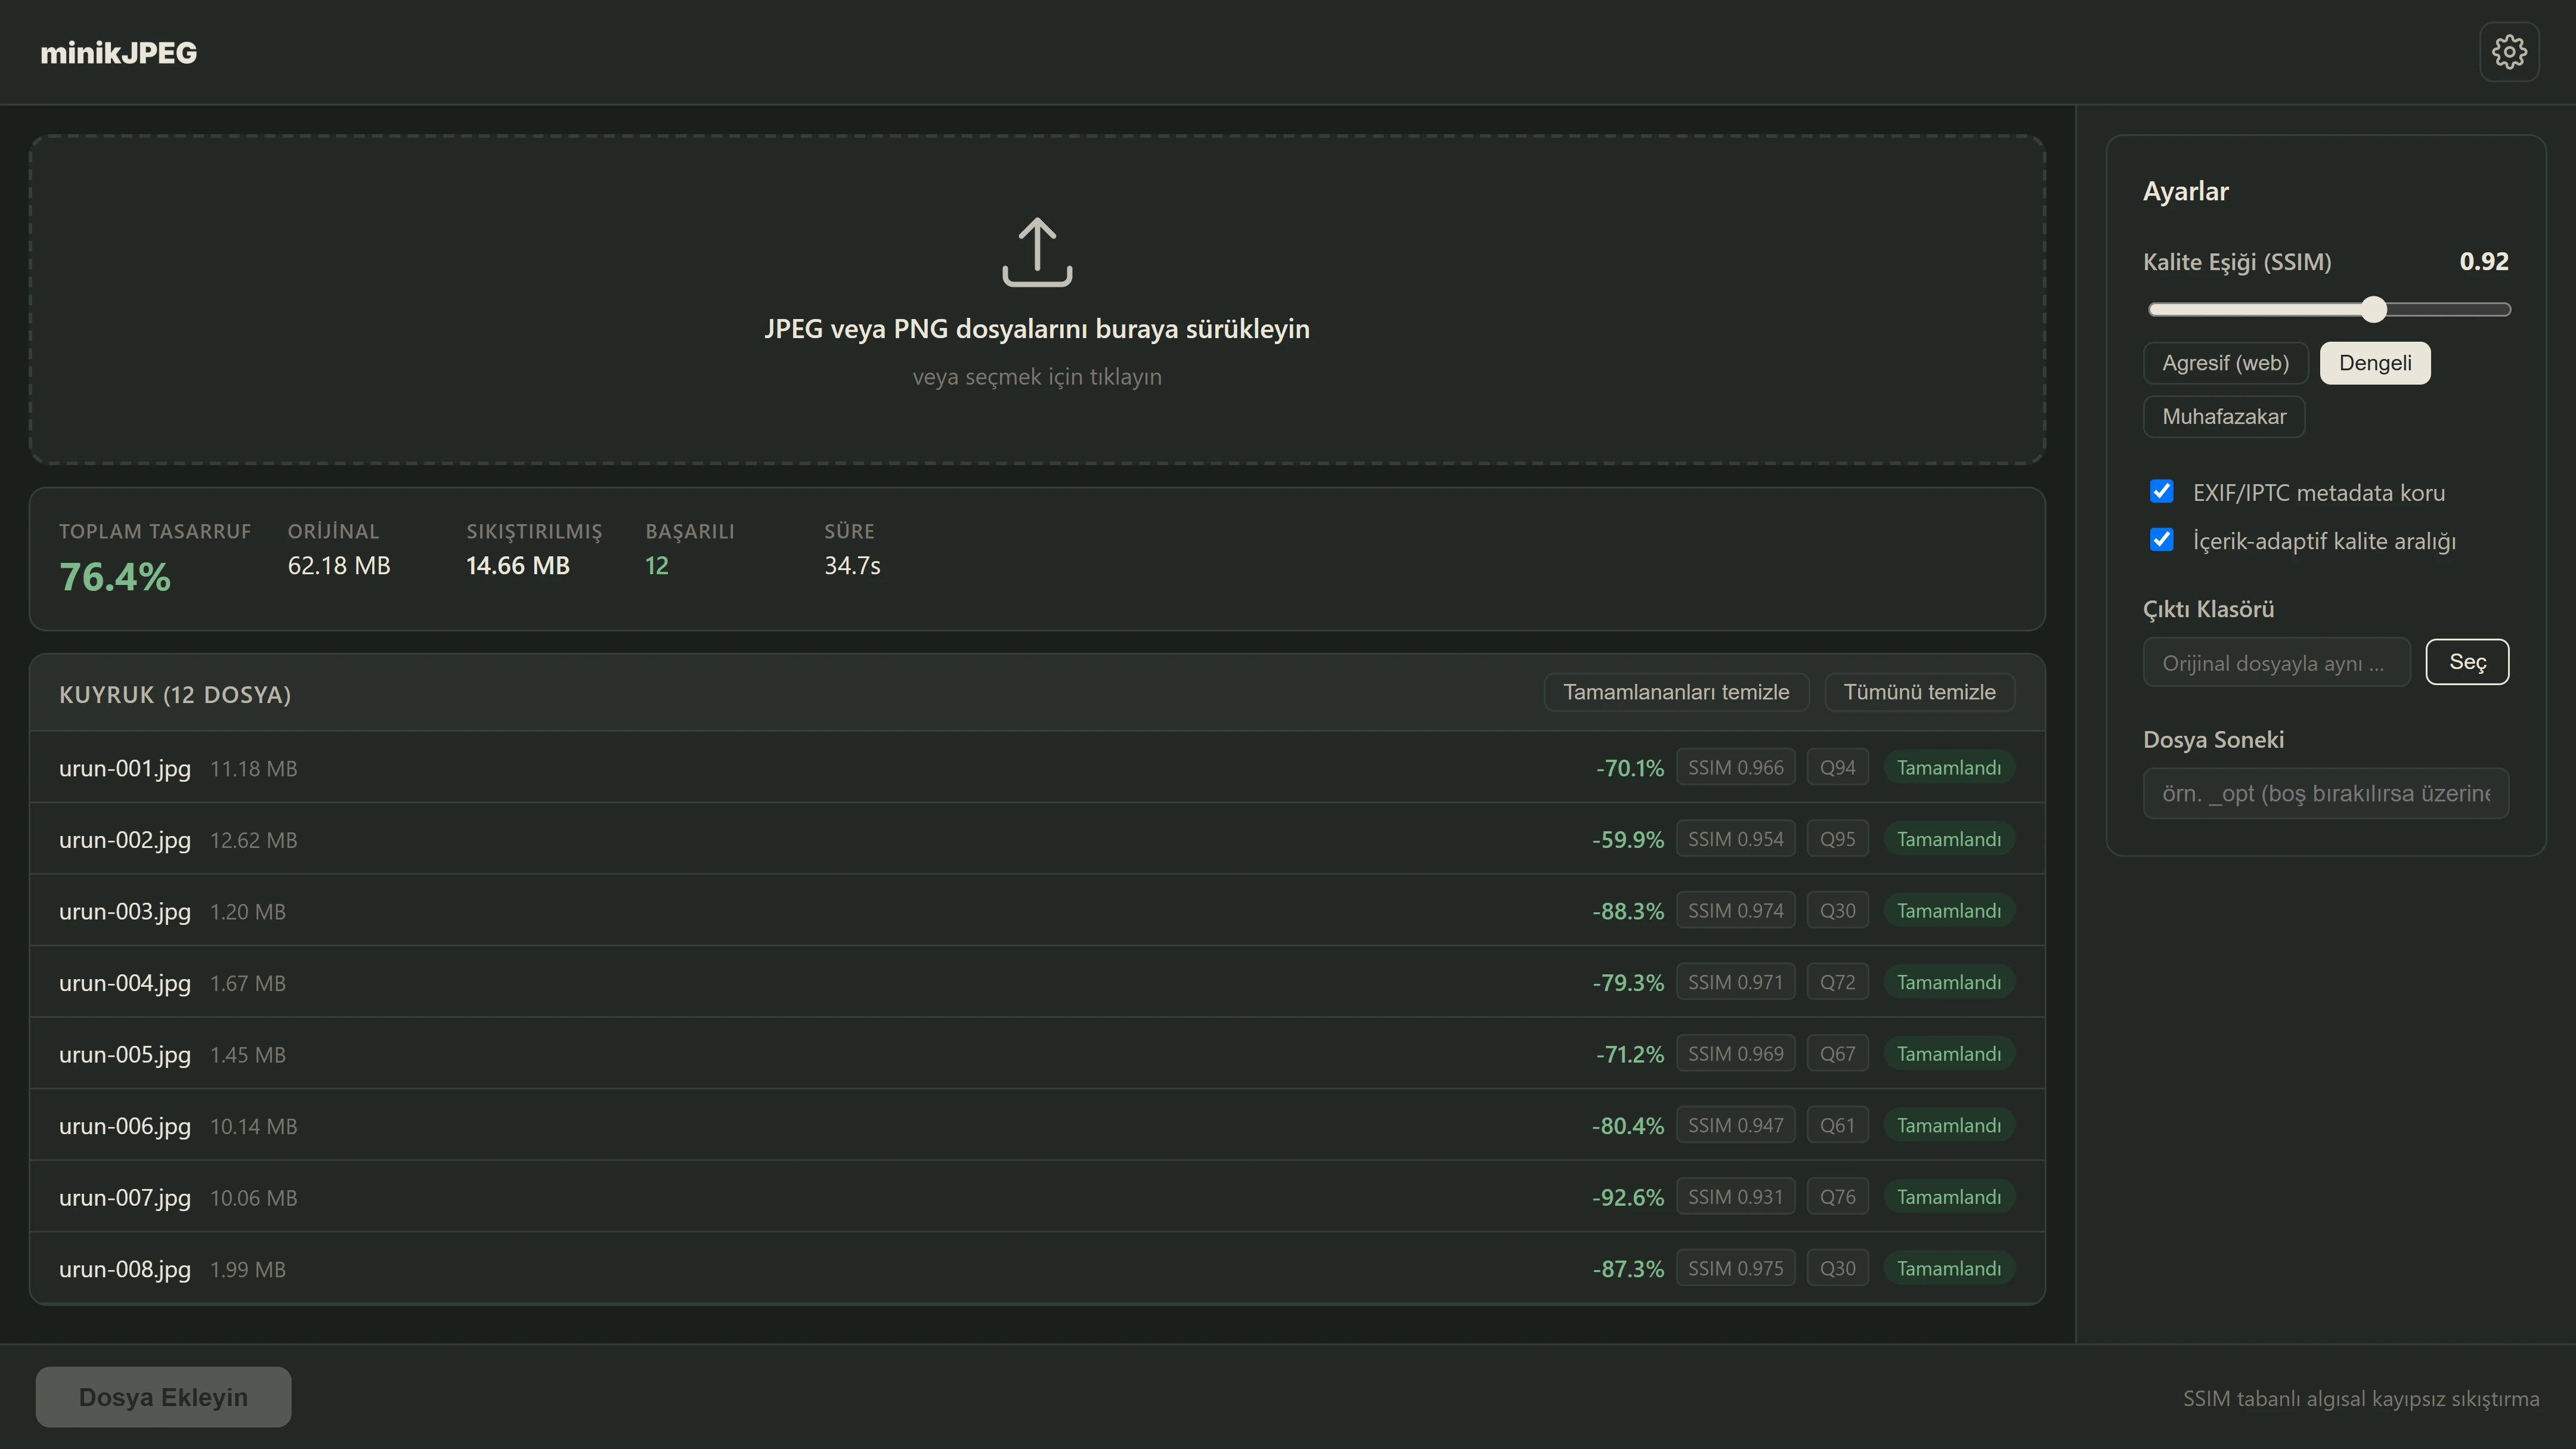Click the SSIM 0.966 badge
Screen dimensions: 2576x1449
click(x=1735, y=767)
